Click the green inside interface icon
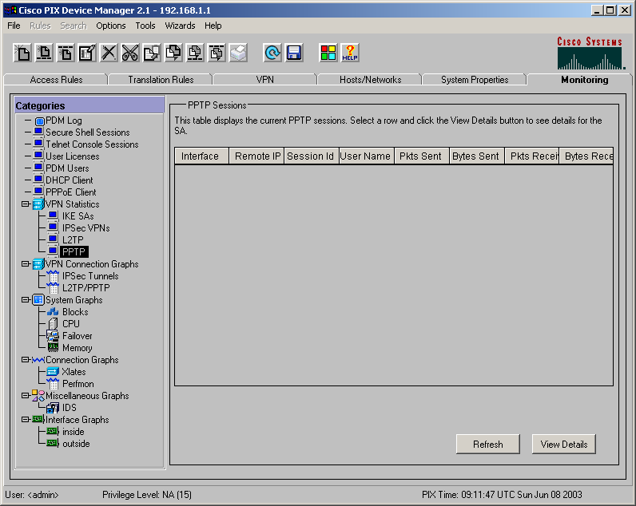 (x=53, y=432)
